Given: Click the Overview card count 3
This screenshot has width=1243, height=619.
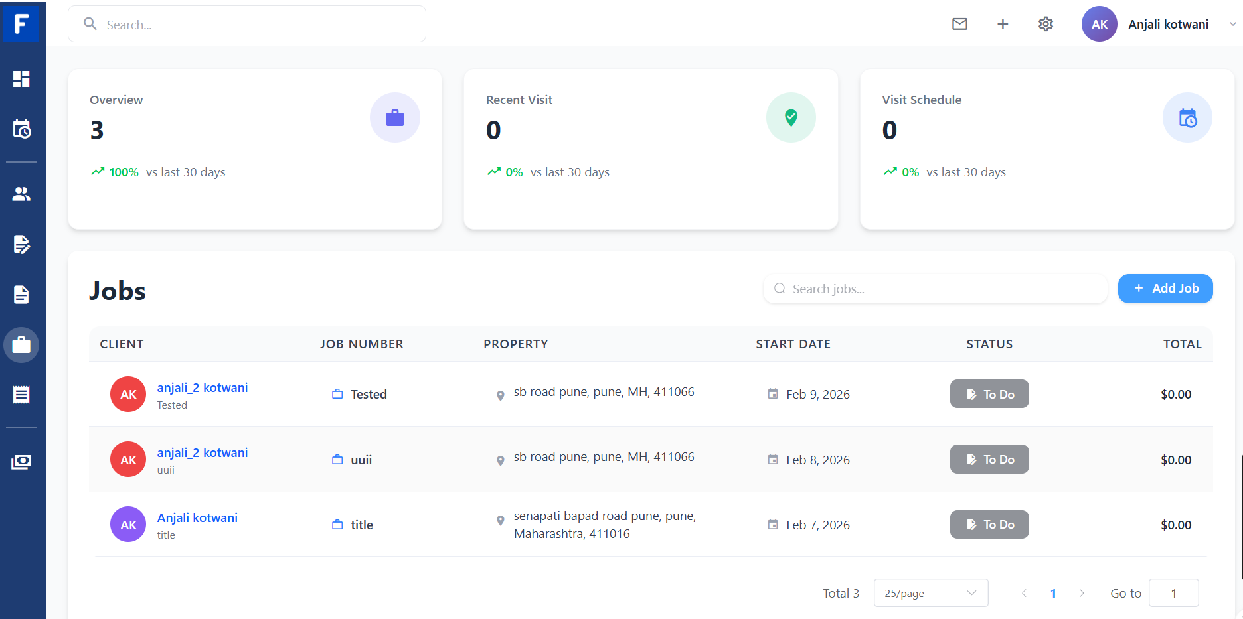Looking at the screenshot, I should 97,130.
